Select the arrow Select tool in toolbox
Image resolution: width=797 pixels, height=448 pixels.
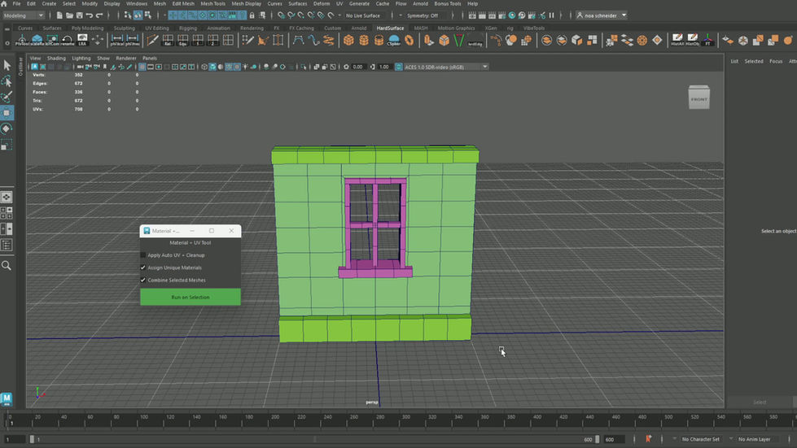(x=7, y=65)
